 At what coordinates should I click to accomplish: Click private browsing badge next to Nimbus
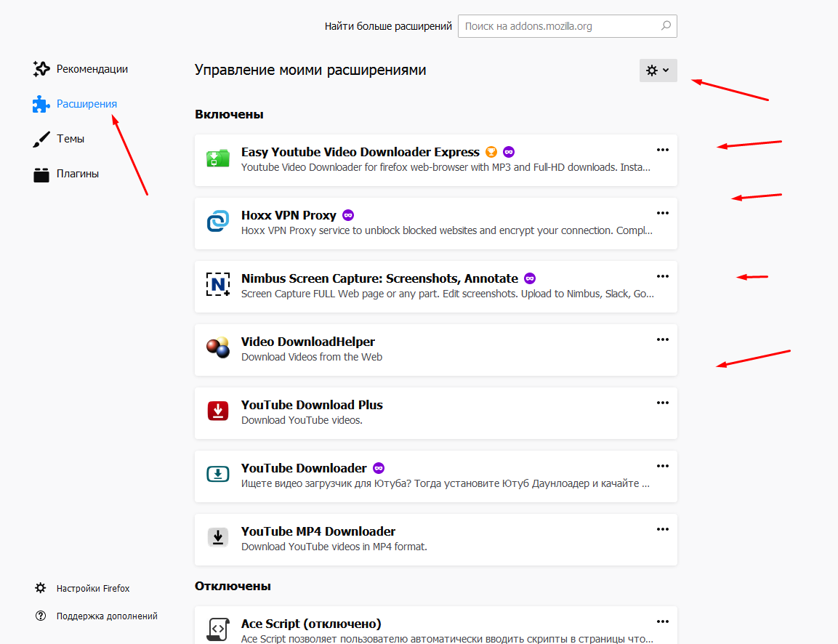[530, 278]
